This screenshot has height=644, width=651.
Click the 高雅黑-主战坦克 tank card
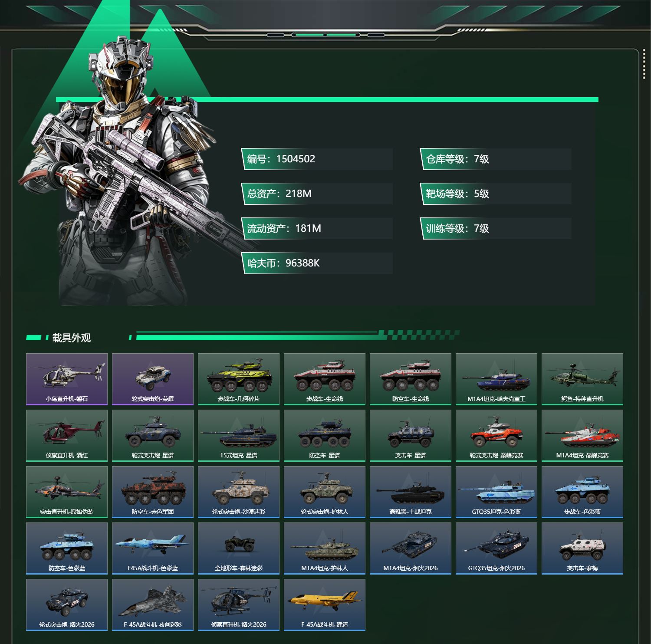click(411, 492)
